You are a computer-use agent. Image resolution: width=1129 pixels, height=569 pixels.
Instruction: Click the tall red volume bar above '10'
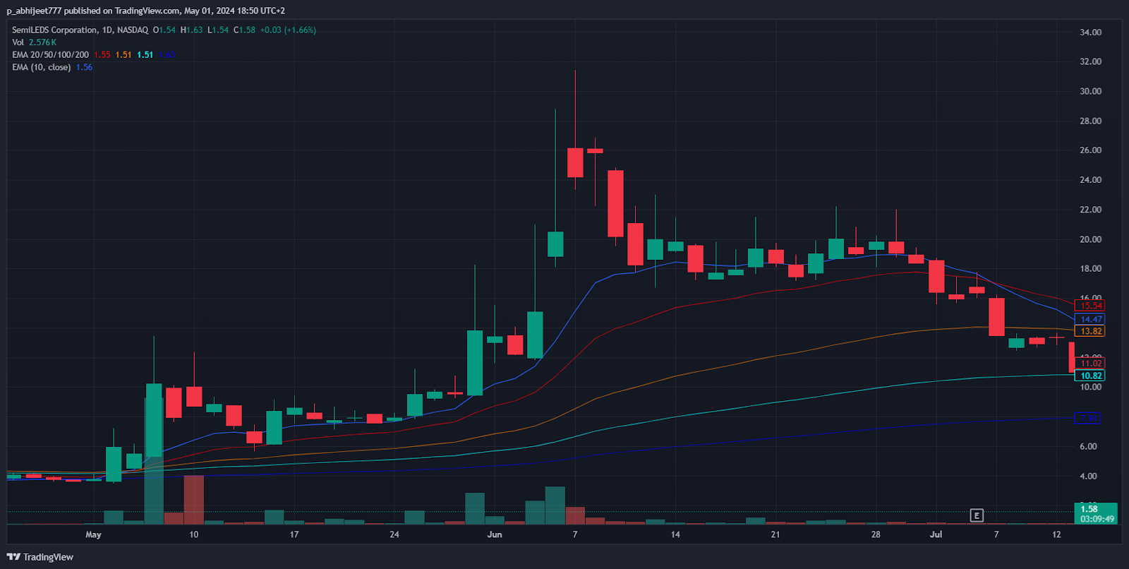[193, 499]
